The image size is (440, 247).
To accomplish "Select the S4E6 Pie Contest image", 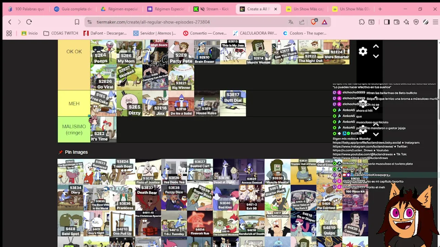I will pos(329,198).
